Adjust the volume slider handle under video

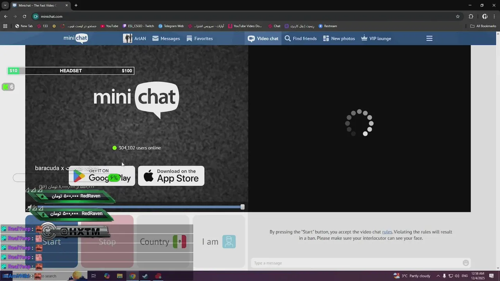243,207
